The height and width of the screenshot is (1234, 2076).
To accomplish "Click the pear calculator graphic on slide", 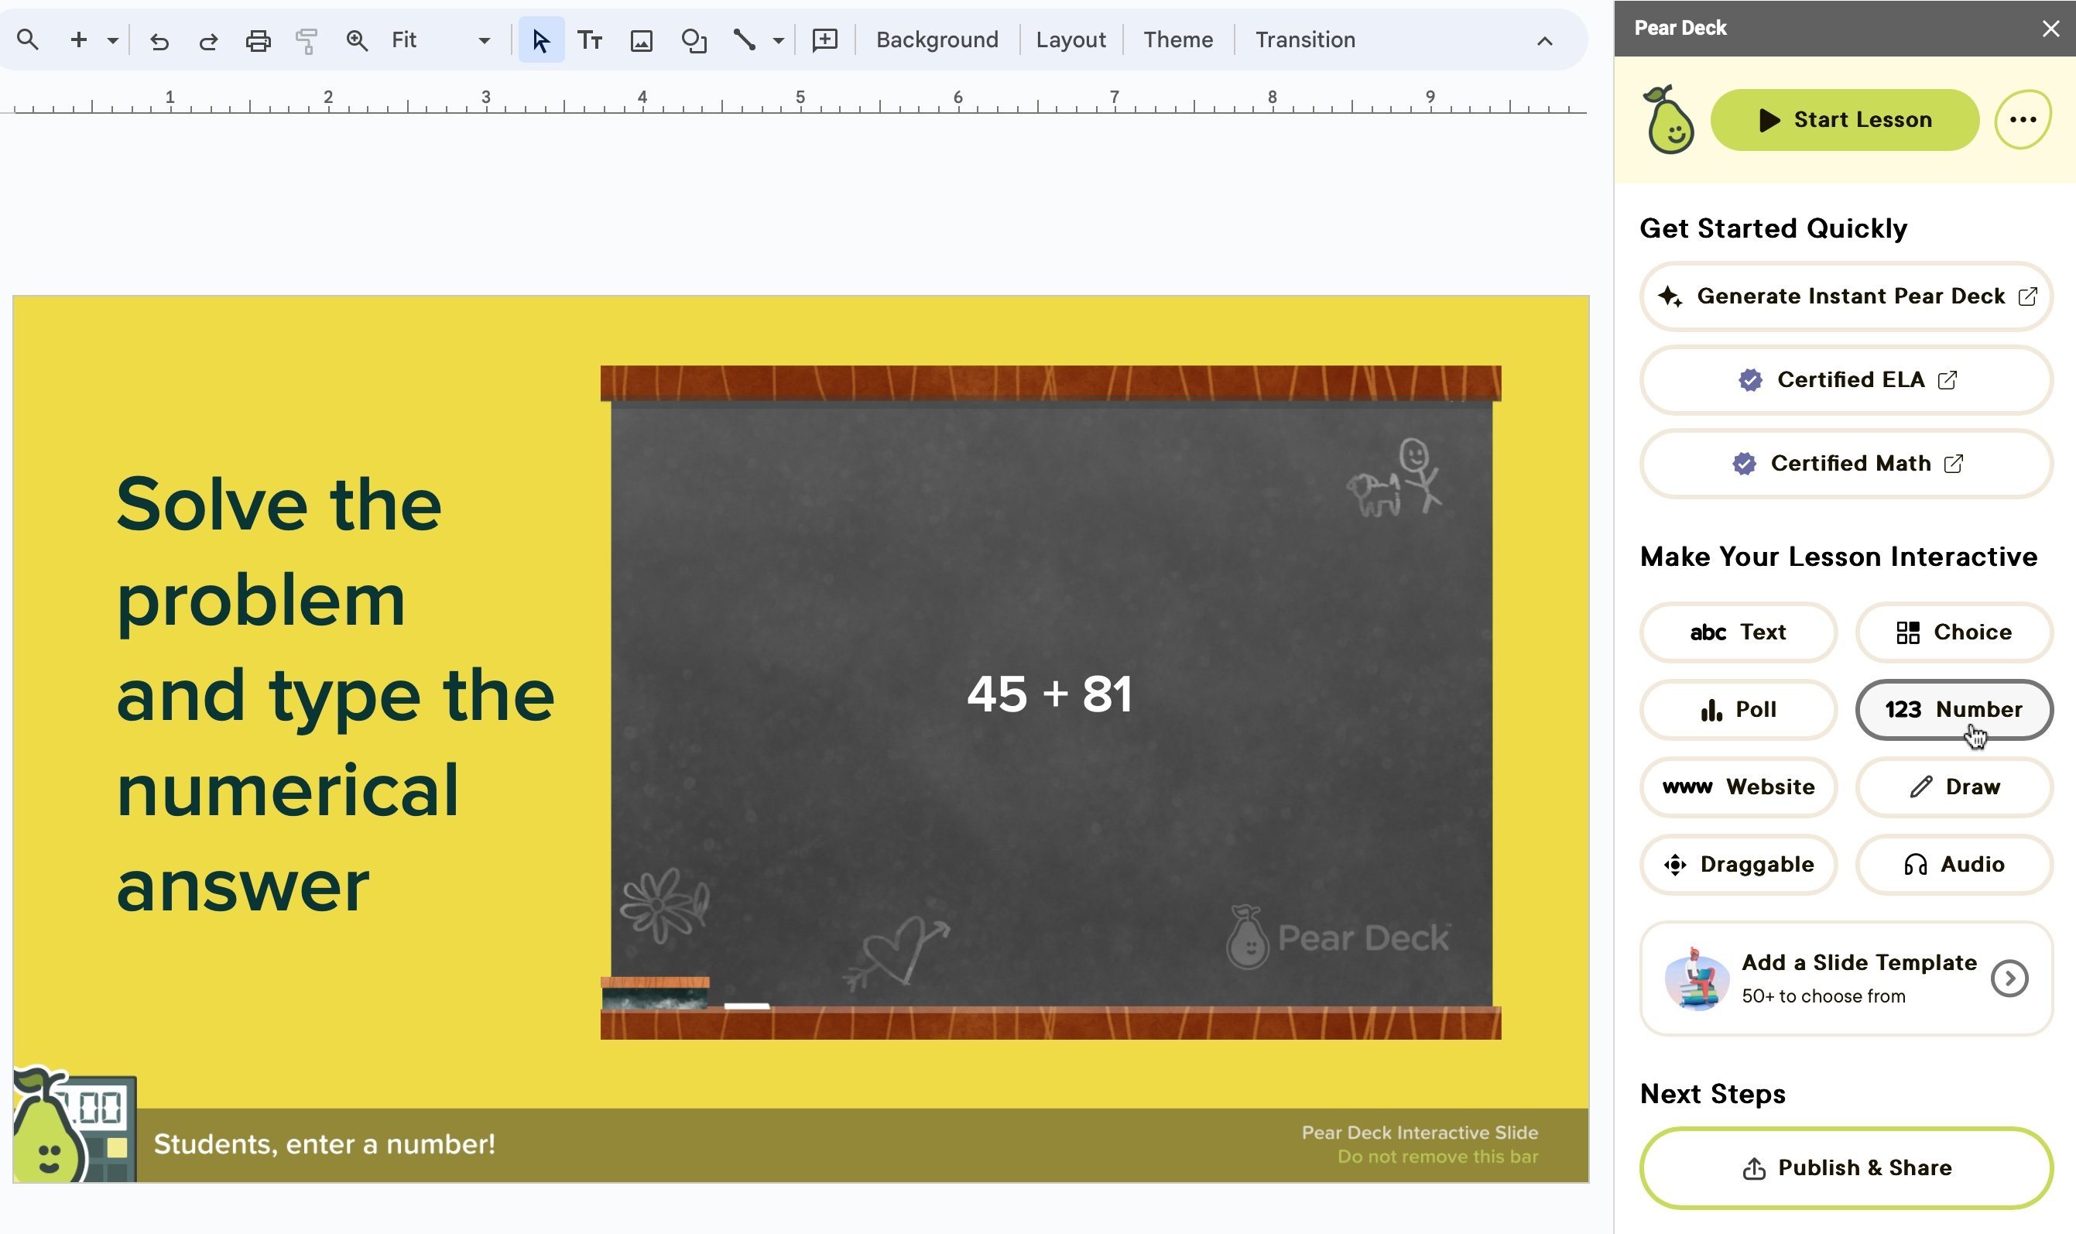I will pyautogui.click(x=74, y=1124).
